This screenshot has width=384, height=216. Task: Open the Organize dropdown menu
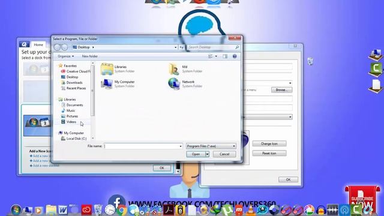(x=65, y=56)
